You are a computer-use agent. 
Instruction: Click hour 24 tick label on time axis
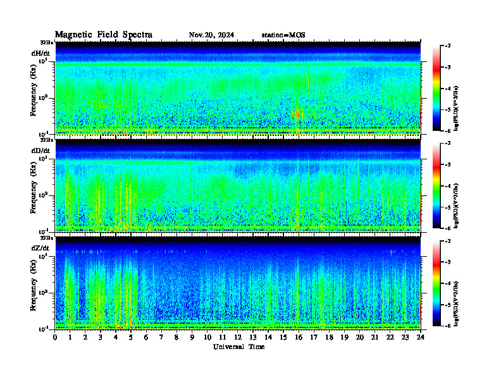[421, 338]
